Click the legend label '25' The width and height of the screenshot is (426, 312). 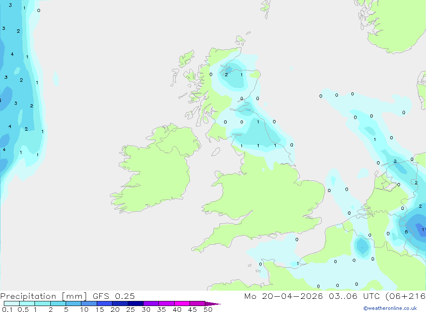130,309
